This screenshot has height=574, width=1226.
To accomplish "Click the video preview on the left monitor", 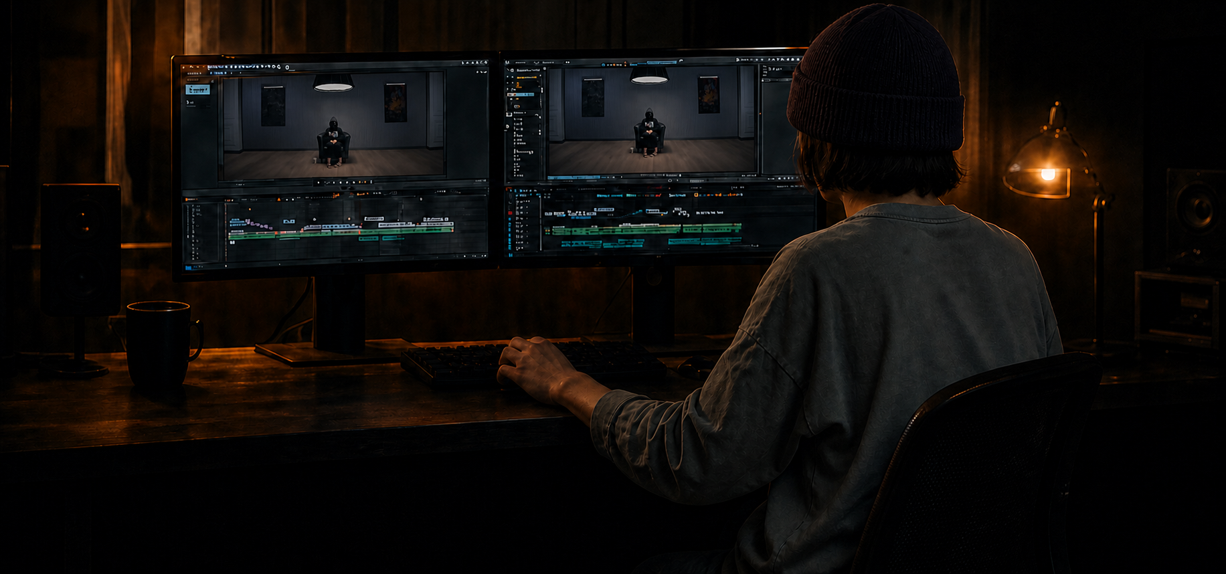I will (x=333, y=124).
